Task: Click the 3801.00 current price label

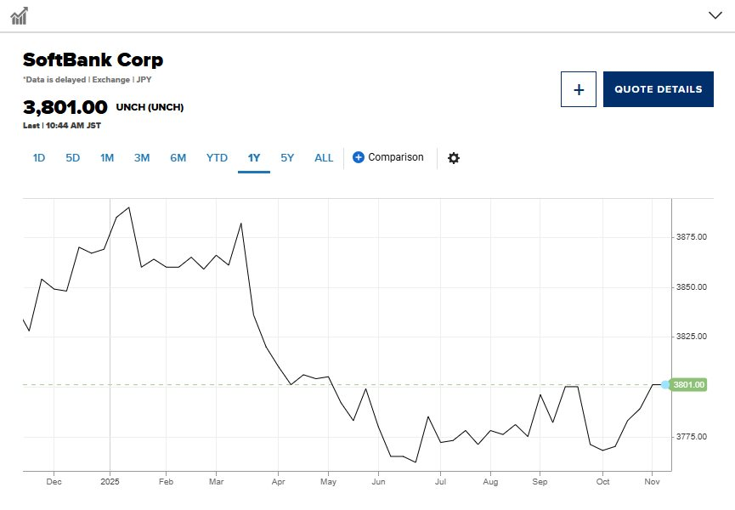Action: pos(689,385)
